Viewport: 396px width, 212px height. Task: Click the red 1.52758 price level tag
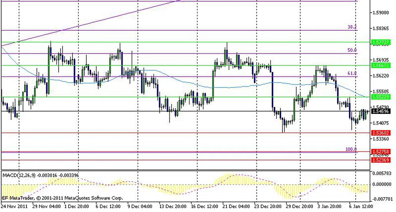coord(381,152)
